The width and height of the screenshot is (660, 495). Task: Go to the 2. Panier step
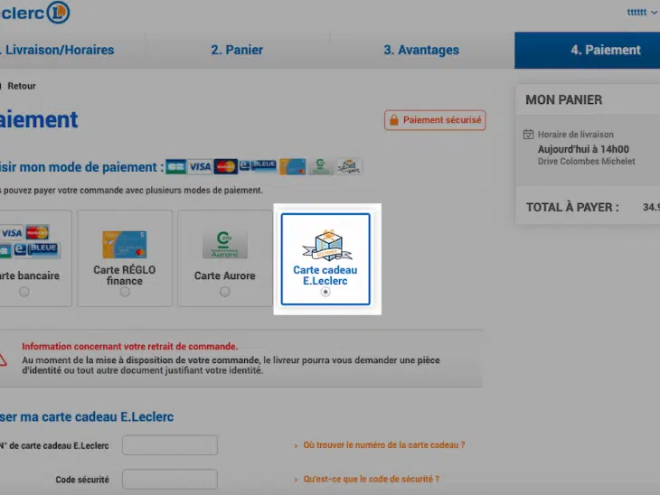(x=237, y=50)
